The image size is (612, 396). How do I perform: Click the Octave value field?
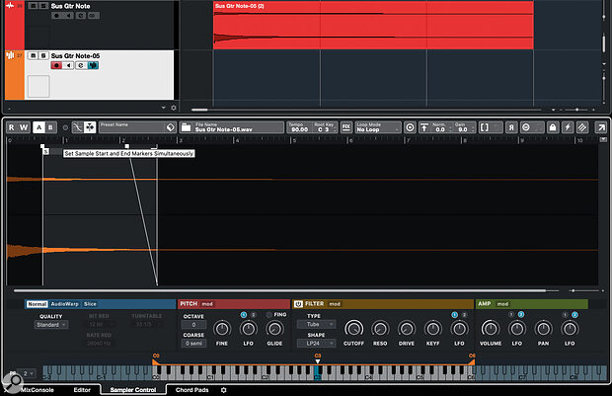pos(193,325)
